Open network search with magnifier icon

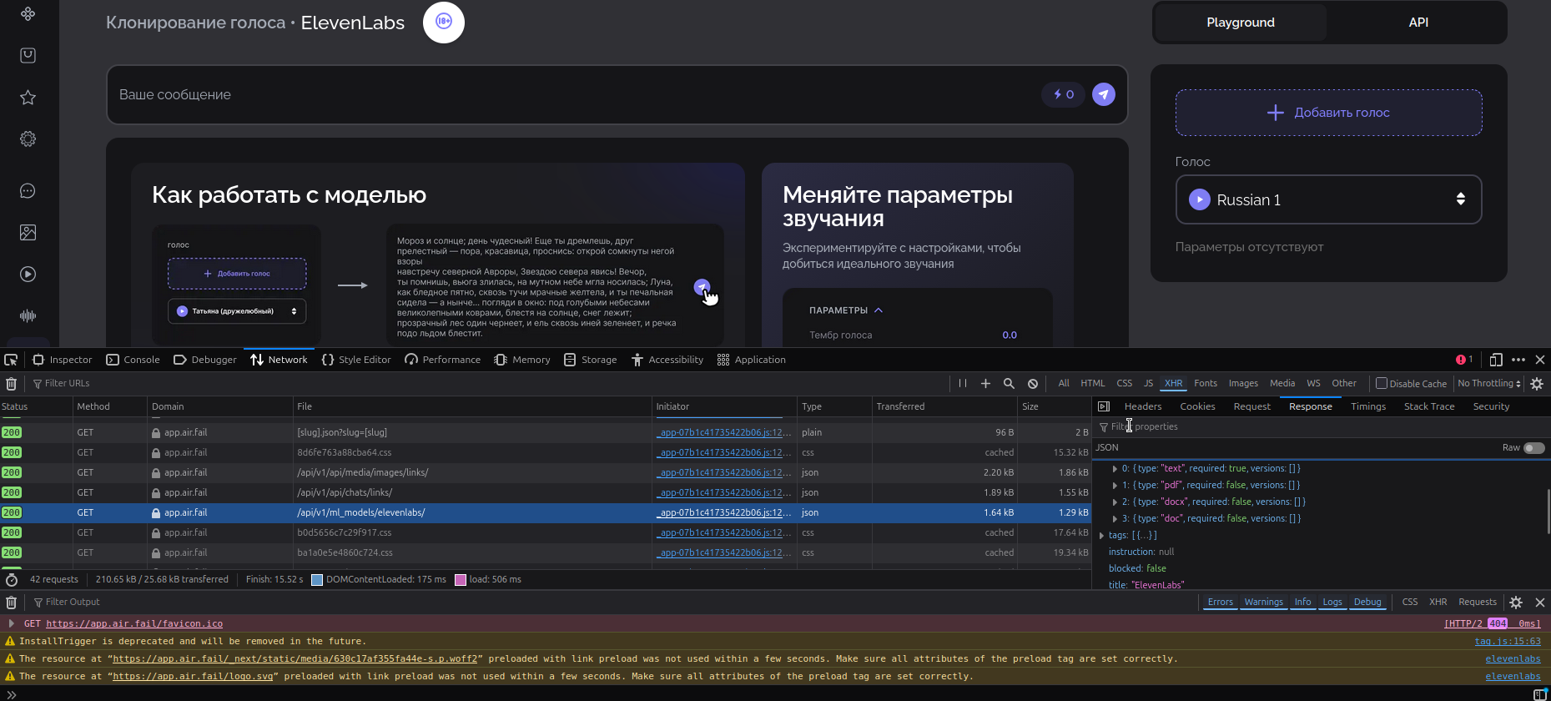1009,384
